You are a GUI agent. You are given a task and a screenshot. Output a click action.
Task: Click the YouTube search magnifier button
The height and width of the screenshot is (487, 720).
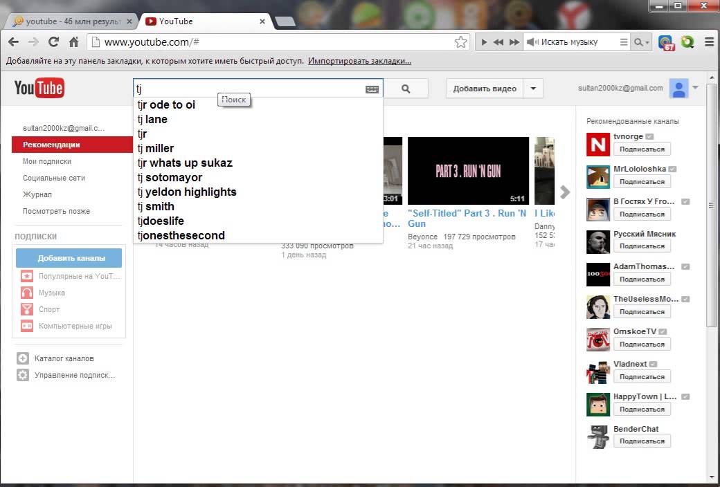pos(406,89)
